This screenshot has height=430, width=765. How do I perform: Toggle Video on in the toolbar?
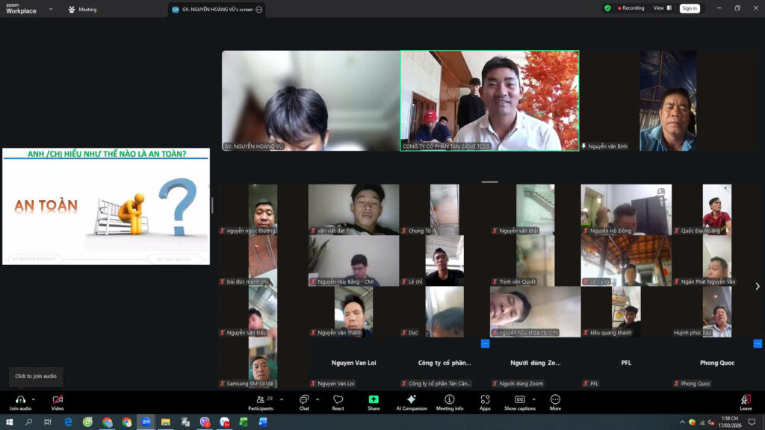point(58,399)
